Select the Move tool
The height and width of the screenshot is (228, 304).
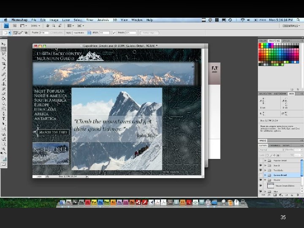tap(3, 44)
